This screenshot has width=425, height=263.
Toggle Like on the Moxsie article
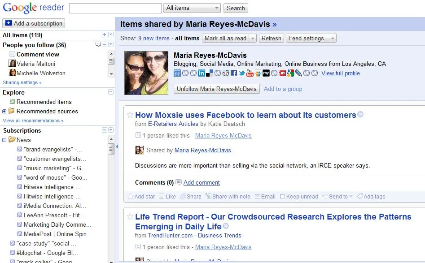167,196
